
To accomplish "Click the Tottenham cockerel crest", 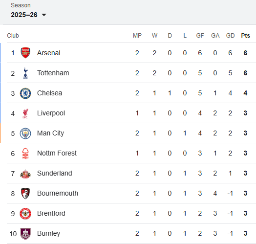I will point(25,73).
